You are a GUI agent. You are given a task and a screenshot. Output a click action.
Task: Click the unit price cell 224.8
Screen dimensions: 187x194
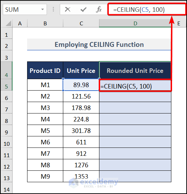pyautogui.click(x=81, y=119)
